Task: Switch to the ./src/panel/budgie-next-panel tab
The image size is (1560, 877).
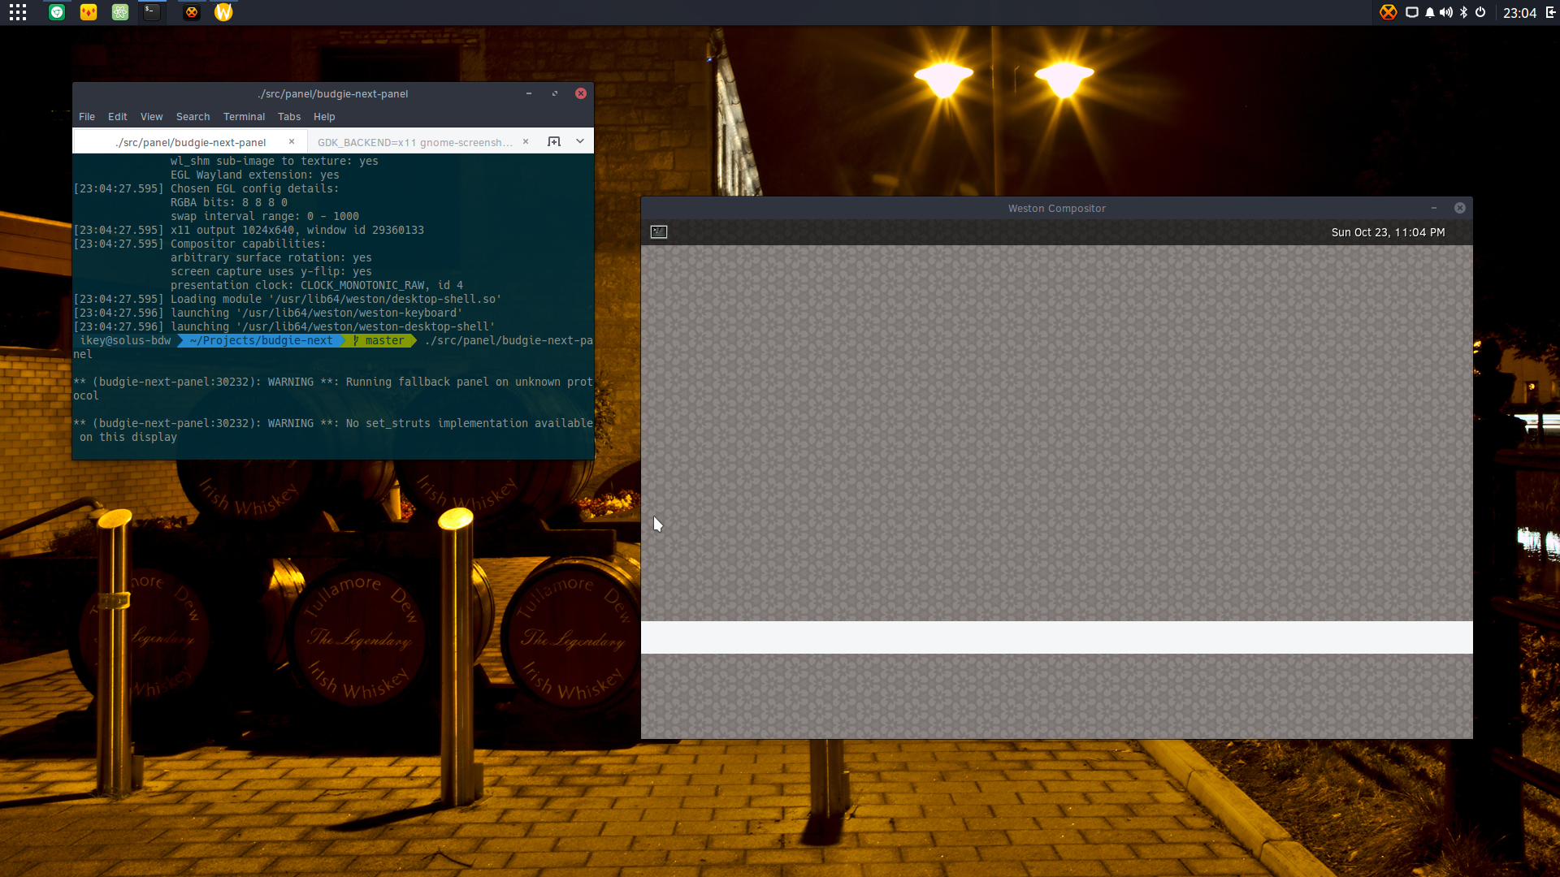Action: (191, 142)
